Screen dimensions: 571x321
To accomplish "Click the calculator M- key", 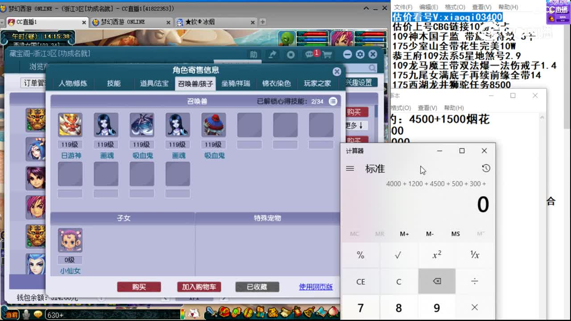I will click(x=430, y=234).
